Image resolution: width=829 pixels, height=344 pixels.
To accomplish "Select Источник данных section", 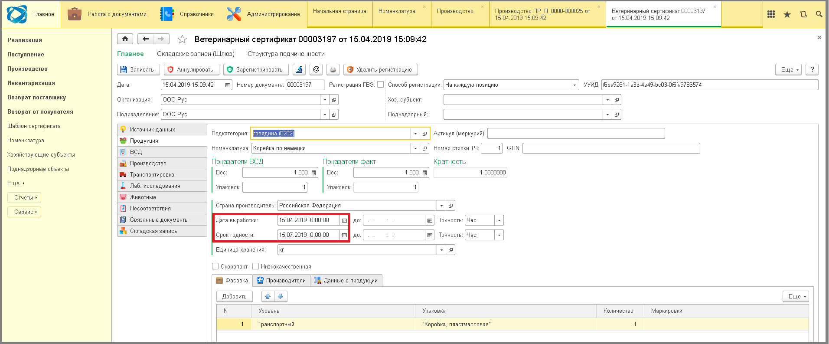I will (x=162, y=129).
